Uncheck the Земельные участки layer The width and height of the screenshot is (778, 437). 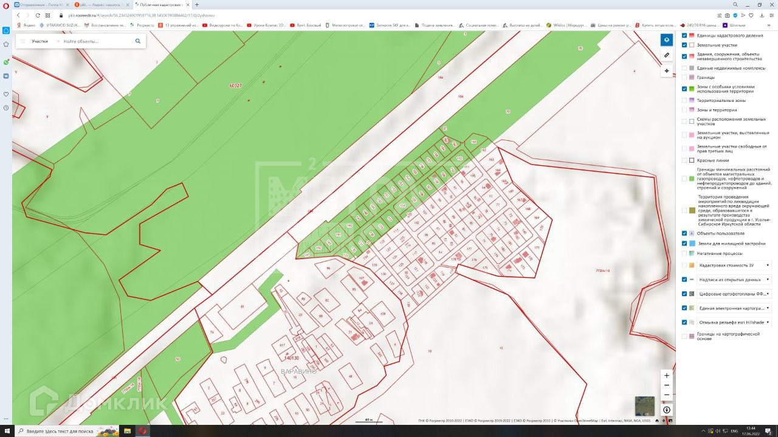(x=684, y=45)
